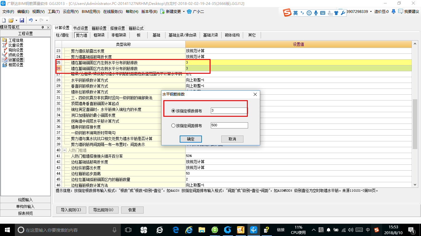Open dropdown next to Open folder icon
The image size is (421, 236).
point(16,20)
